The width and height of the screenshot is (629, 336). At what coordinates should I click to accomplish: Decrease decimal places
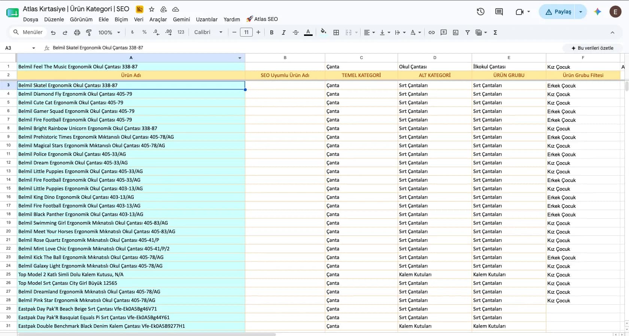156,33
